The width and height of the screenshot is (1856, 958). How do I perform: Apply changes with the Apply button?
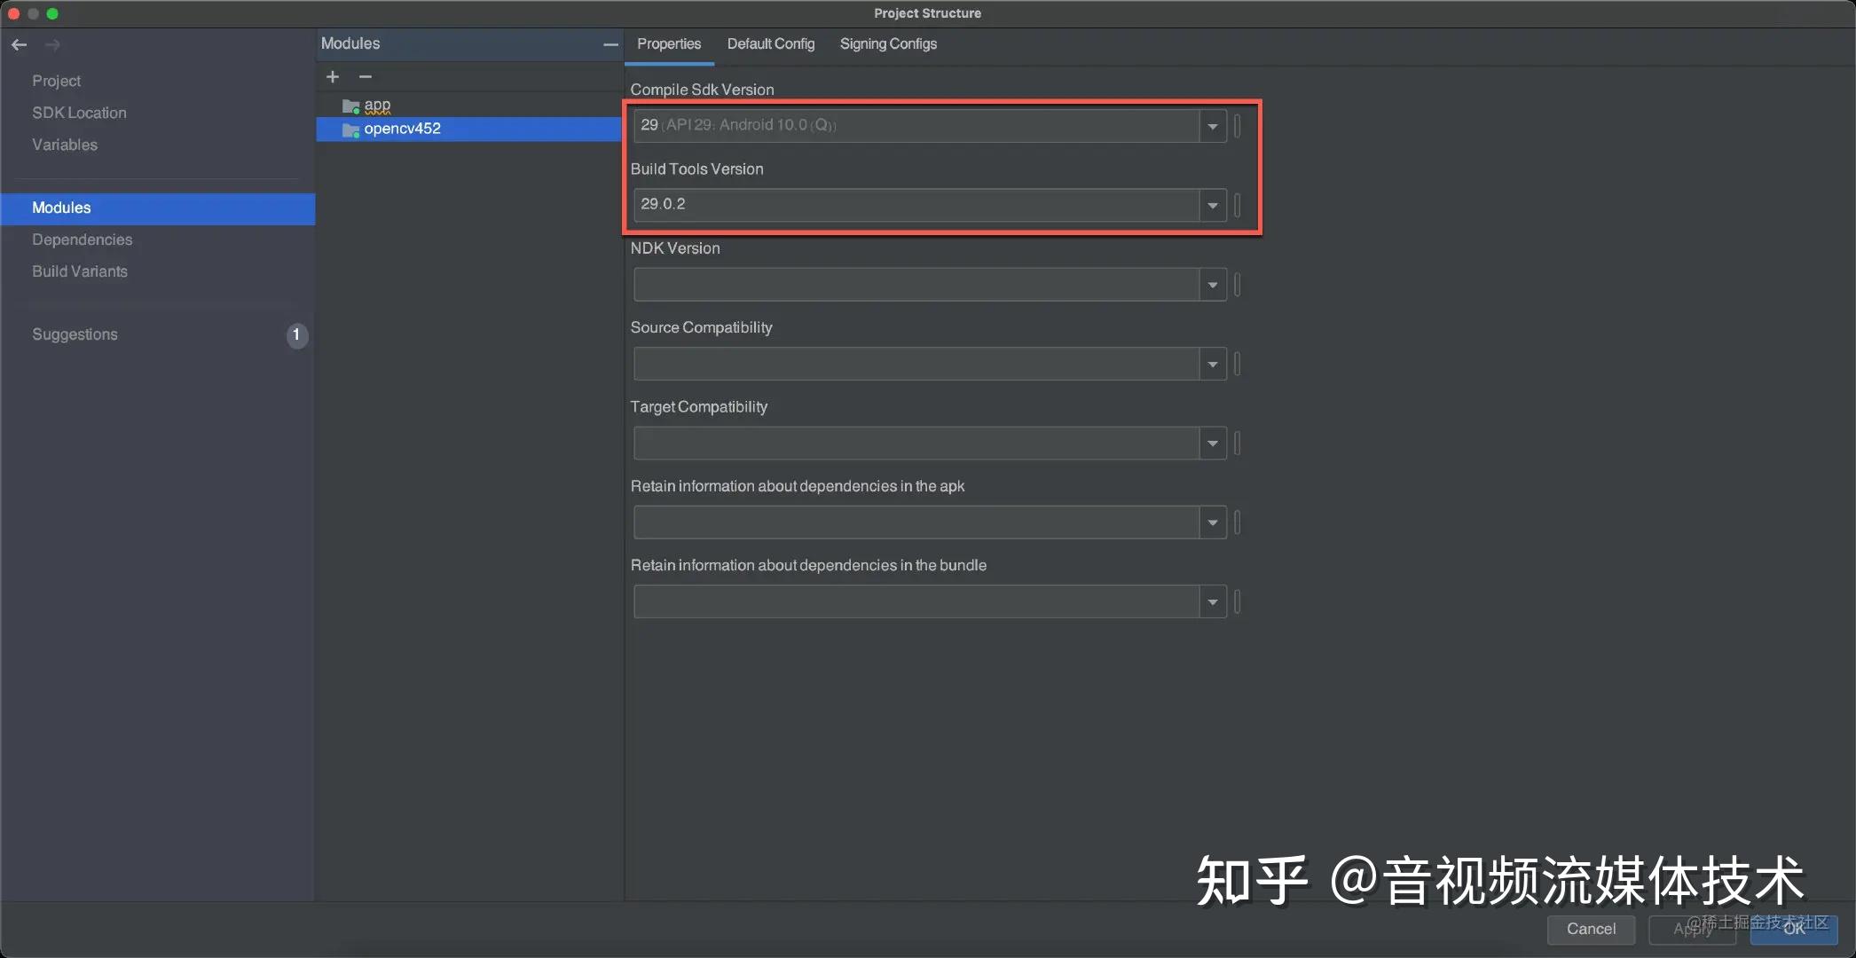[1692, 929]
